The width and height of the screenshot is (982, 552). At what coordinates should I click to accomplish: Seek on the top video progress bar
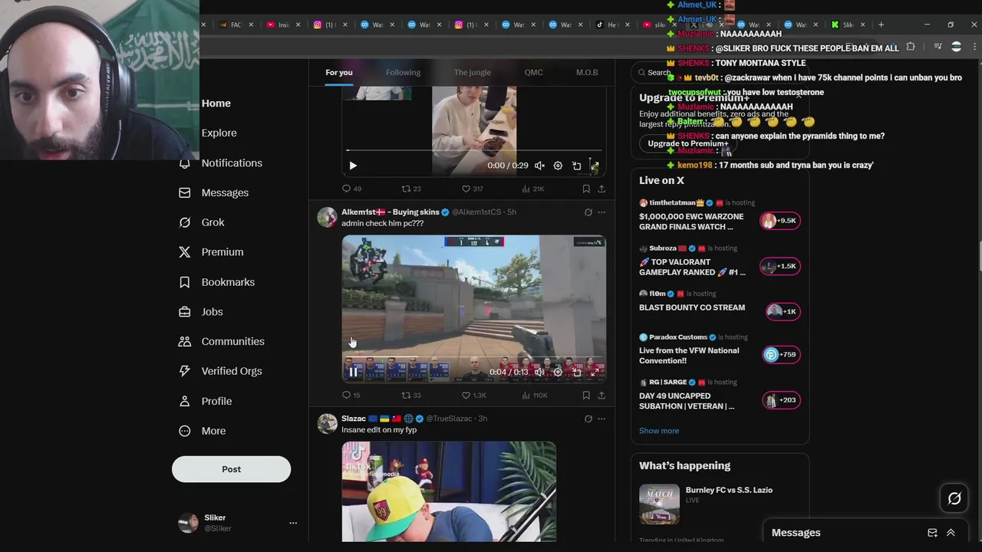(473, 151)
